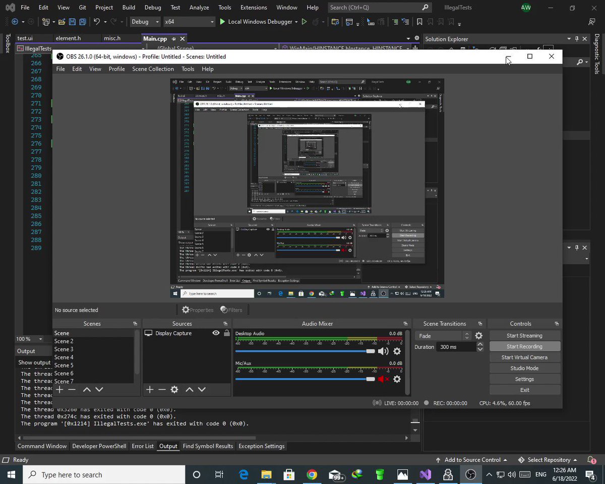Open Select Repository dropdown
Screen dimensions: 605x484
click(547, 460)
